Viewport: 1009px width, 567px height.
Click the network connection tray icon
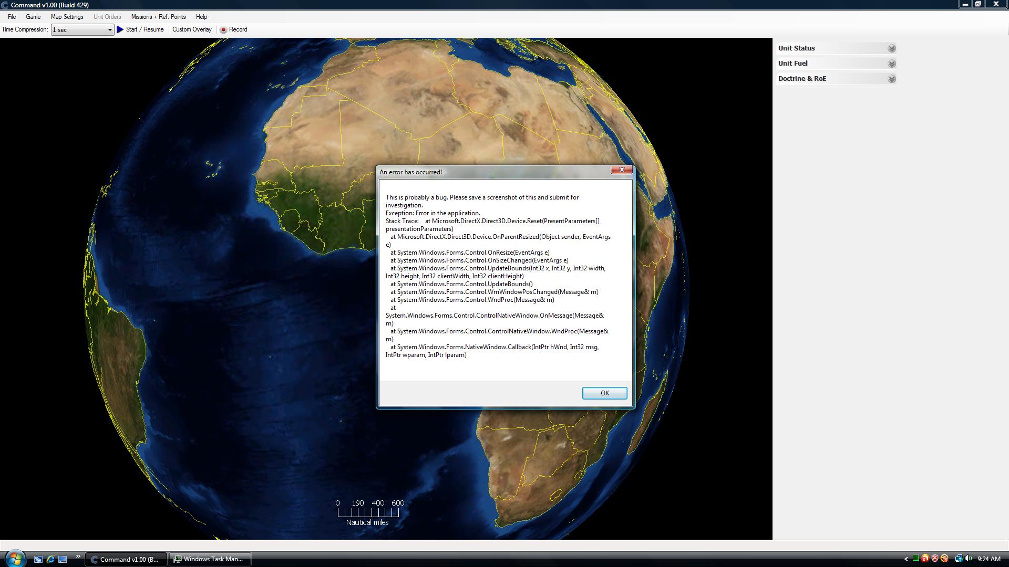(x=959, y=559)
